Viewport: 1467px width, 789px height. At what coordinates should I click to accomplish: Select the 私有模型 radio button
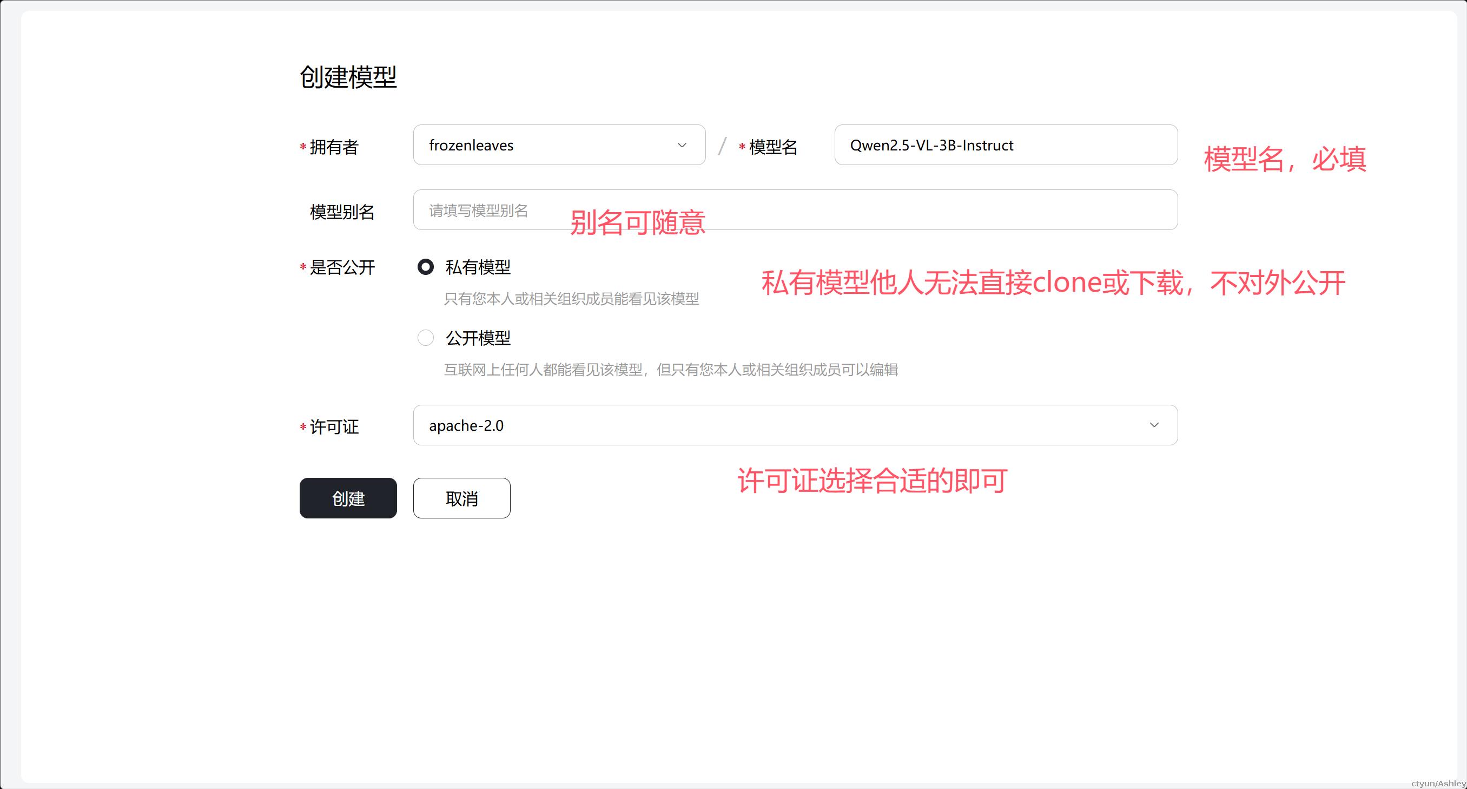(x=425, y=267)
